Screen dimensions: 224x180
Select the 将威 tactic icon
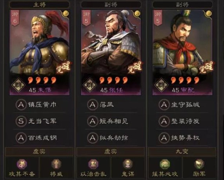[56, 164]
